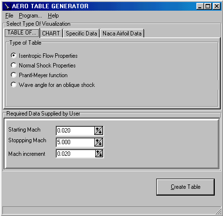Open the Naca Airfoil Data tab
Screen dimensions: 223x216
(x=122, y=33)
